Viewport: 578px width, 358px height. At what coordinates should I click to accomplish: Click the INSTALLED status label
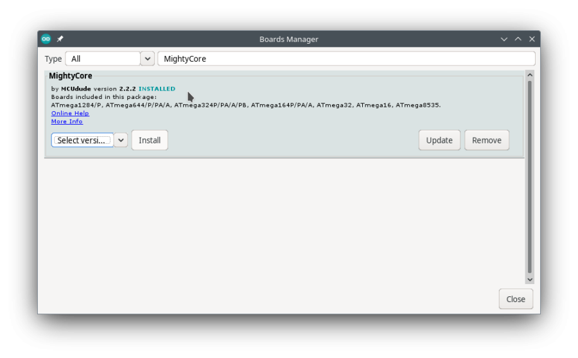pos(157,89)
